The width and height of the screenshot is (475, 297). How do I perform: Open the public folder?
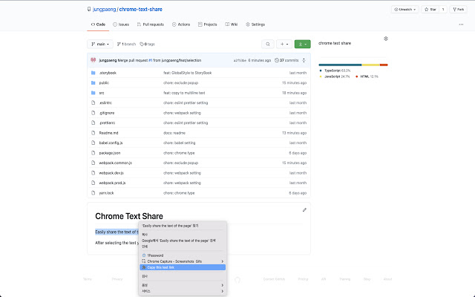[104, 83]
